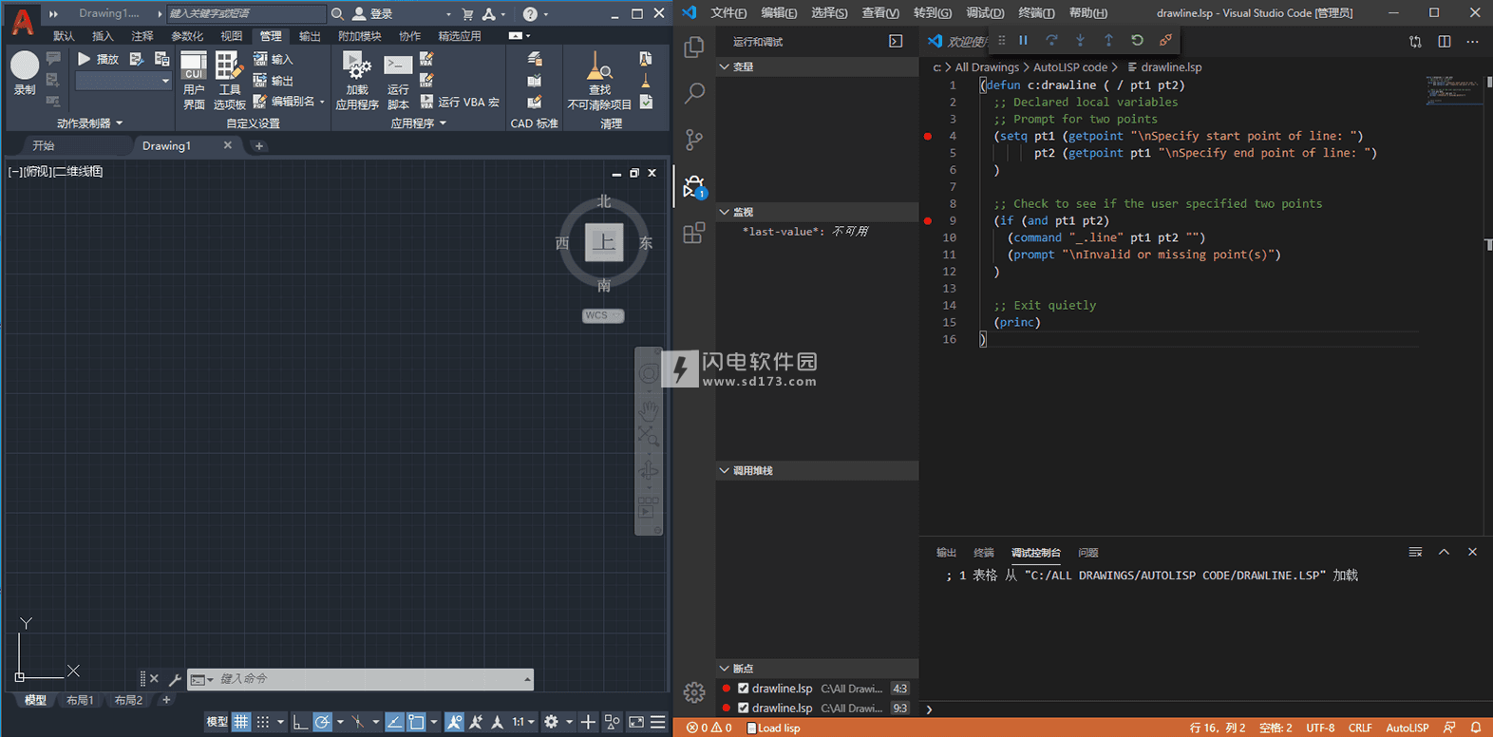1493x737 pixels.
Task: Disconnect the debugger with plug icon
Action: click(1165, 40)
